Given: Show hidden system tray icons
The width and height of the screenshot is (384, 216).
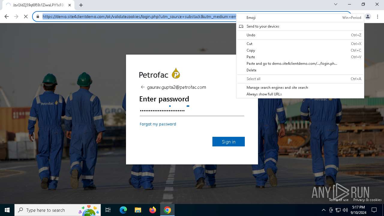Looking at the screenshot, I should pos(323,210).
